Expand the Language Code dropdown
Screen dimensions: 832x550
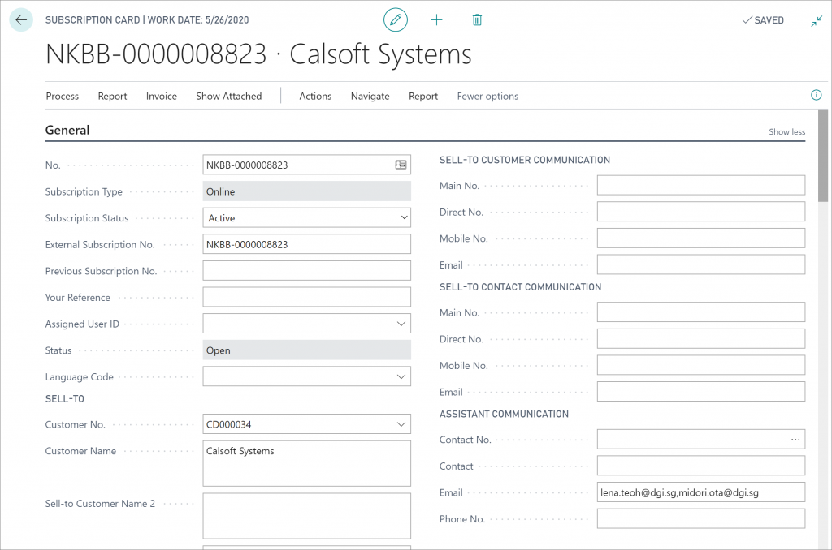pyautogui.click(x=401, y=376)
